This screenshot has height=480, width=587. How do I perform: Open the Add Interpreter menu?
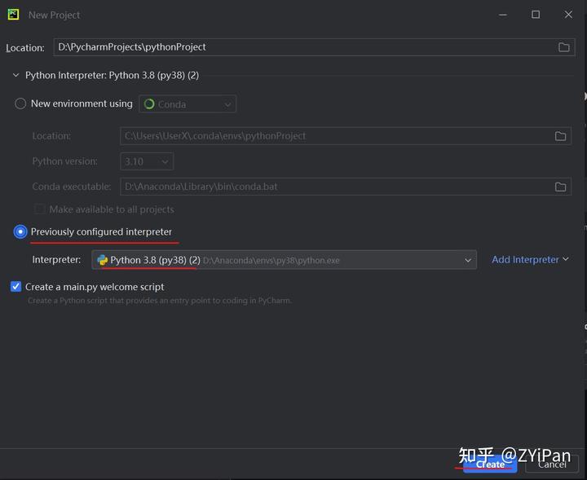point(530,260)
